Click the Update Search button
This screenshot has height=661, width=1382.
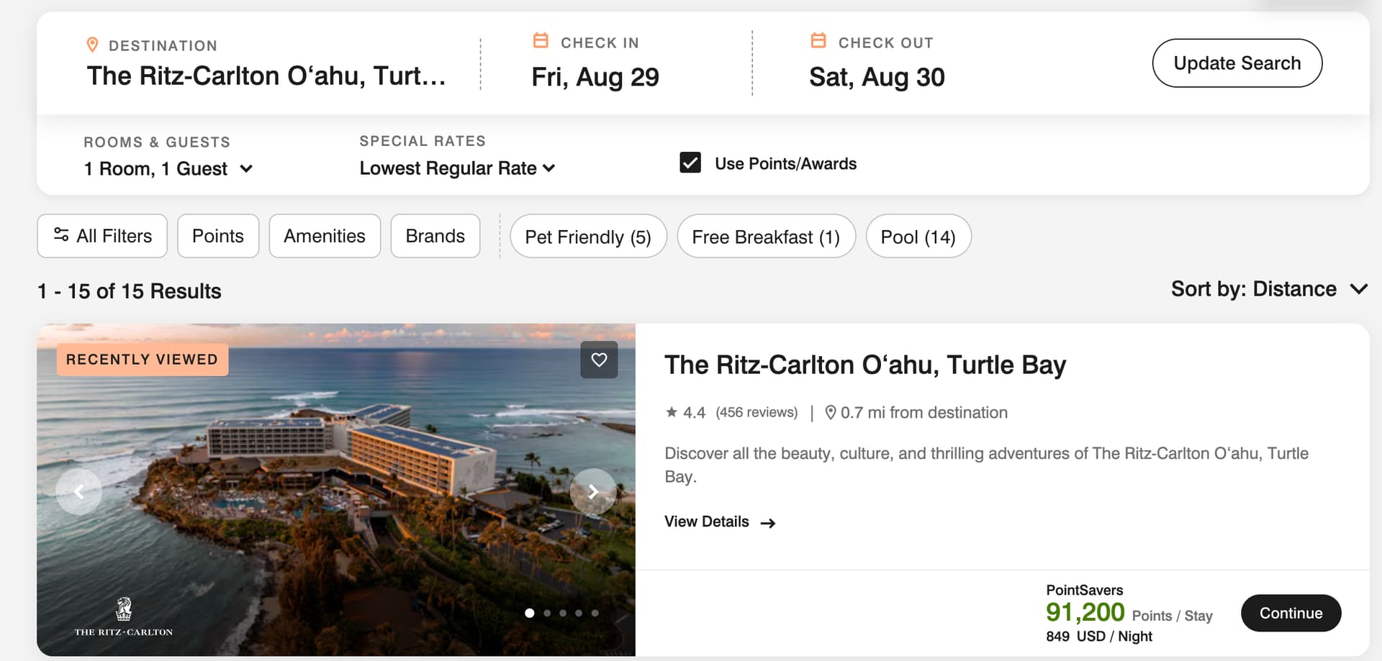click(x=1237, y=63)
